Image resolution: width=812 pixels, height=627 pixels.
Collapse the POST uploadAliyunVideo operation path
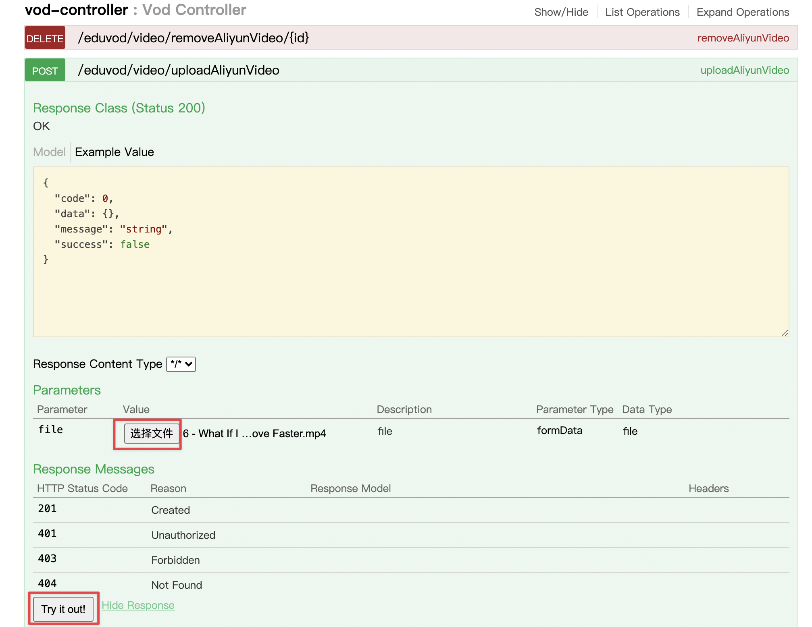pos(179,70)
